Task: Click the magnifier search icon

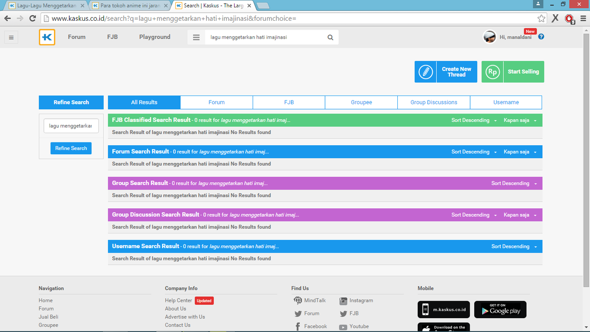Action: [x=330, y=37]
